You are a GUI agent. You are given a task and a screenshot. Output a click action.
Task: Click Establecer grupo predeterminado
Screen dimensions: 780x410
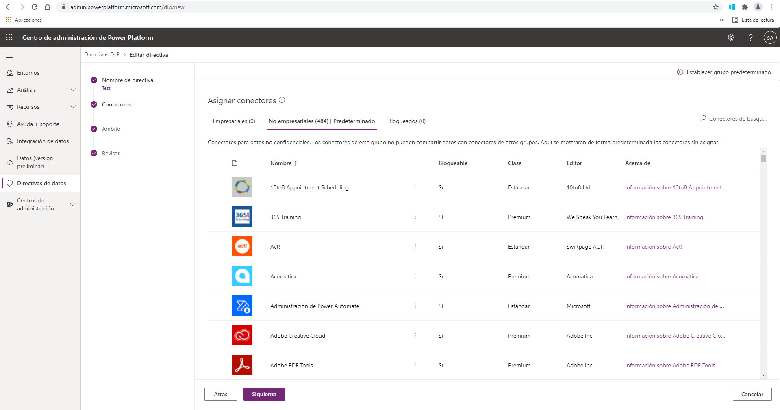[x=724, y=72]
